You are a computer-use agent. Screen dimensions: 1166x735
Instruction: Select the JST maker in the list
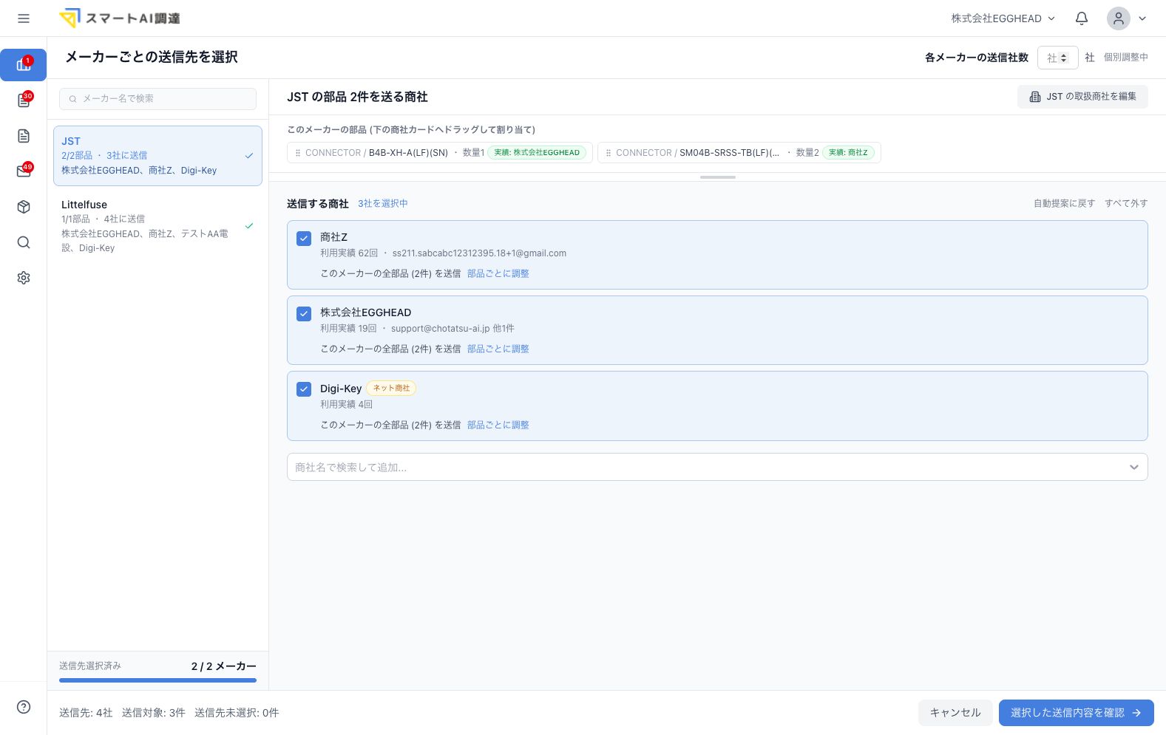click(x=157, y=156)
